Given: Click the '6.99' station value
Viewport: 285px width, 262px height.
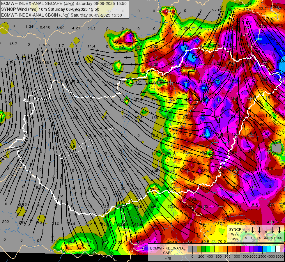Looking at the screenshot, I should [61, 28].
